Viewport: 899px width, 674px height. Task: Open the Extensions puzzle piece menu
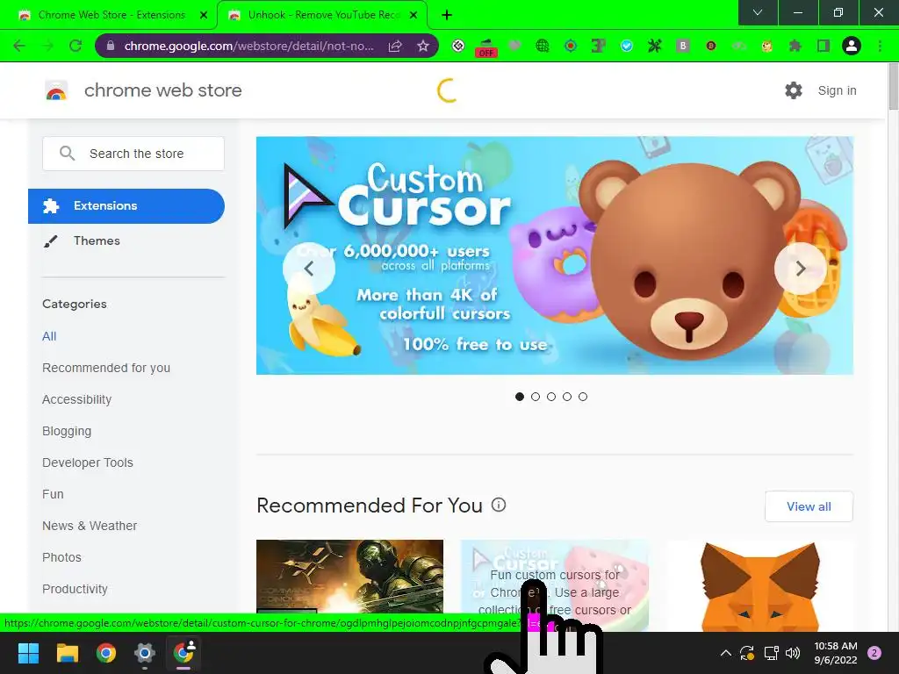point(795,46)
